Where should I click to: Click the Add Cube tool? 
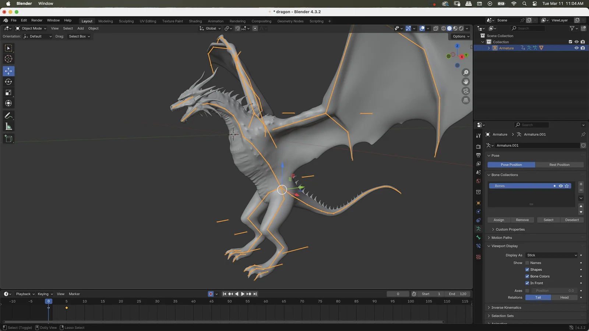[x=8, y=139]
